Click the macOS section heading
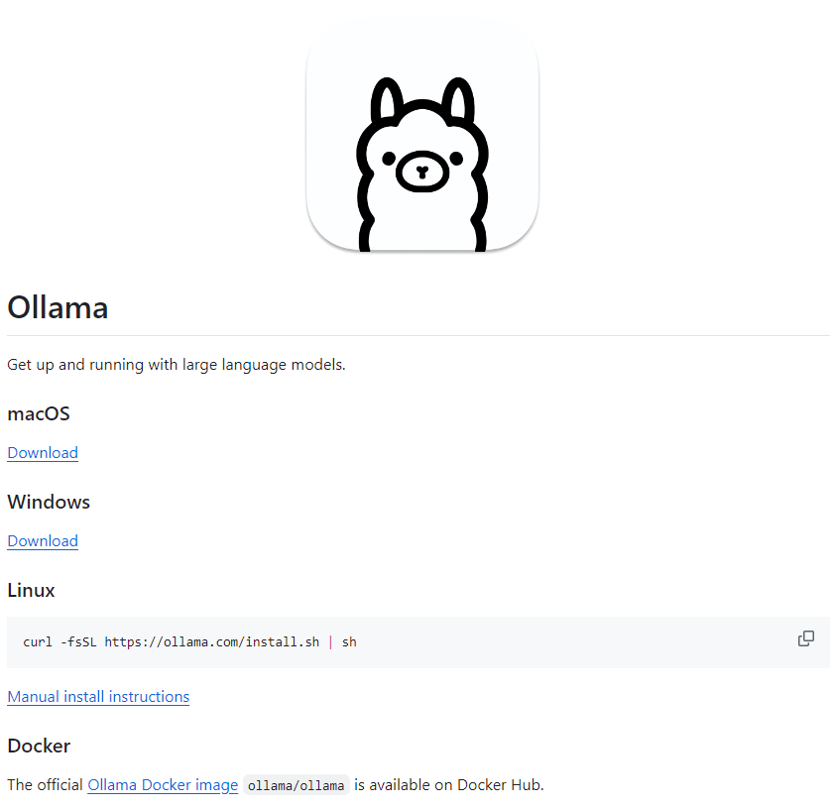834x808 pixels. coord(39,414)
